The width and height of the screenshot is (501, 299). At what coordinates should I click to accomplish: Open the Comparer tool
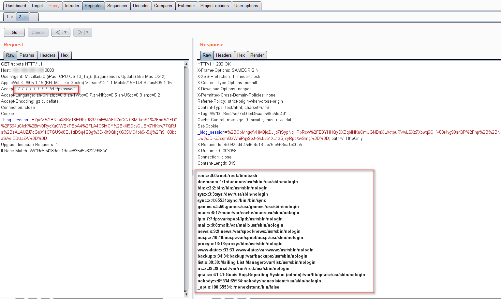[x=163, y=6]
